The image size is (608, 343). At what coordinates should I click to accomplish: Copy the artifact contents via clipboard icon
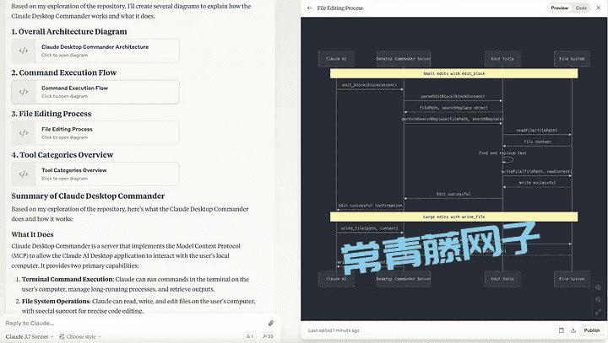pos(561,330)
